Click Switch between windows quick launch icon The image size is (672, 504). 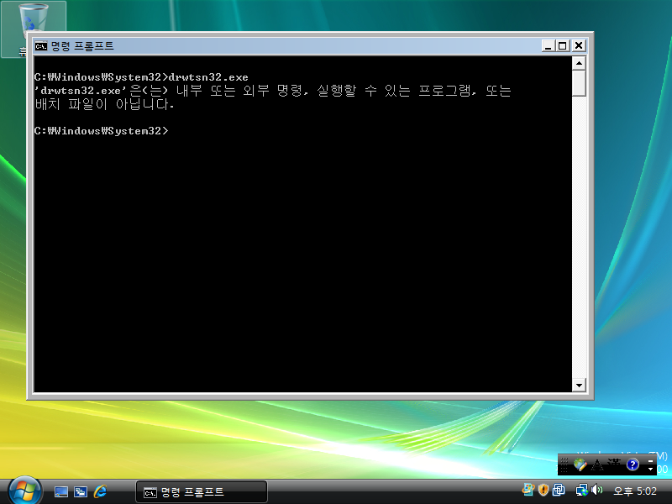81,491
